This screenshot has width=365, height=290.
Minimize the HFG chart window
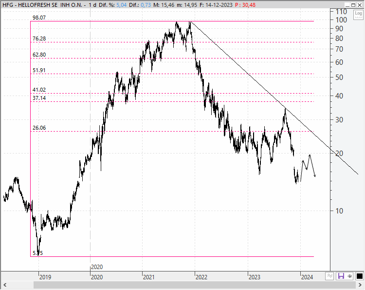coord(347,5)
